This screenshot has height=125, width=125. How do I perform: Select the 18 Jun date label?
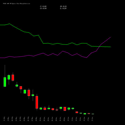tap(92, 119)
